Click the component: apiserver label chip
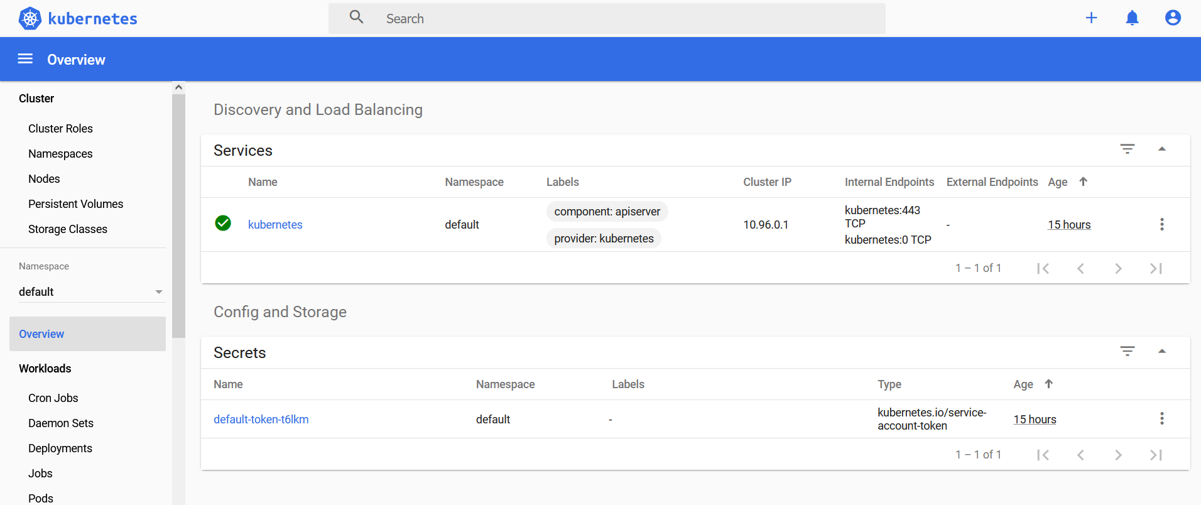This screenshot has height=505, width=1201. click(607, 212)
